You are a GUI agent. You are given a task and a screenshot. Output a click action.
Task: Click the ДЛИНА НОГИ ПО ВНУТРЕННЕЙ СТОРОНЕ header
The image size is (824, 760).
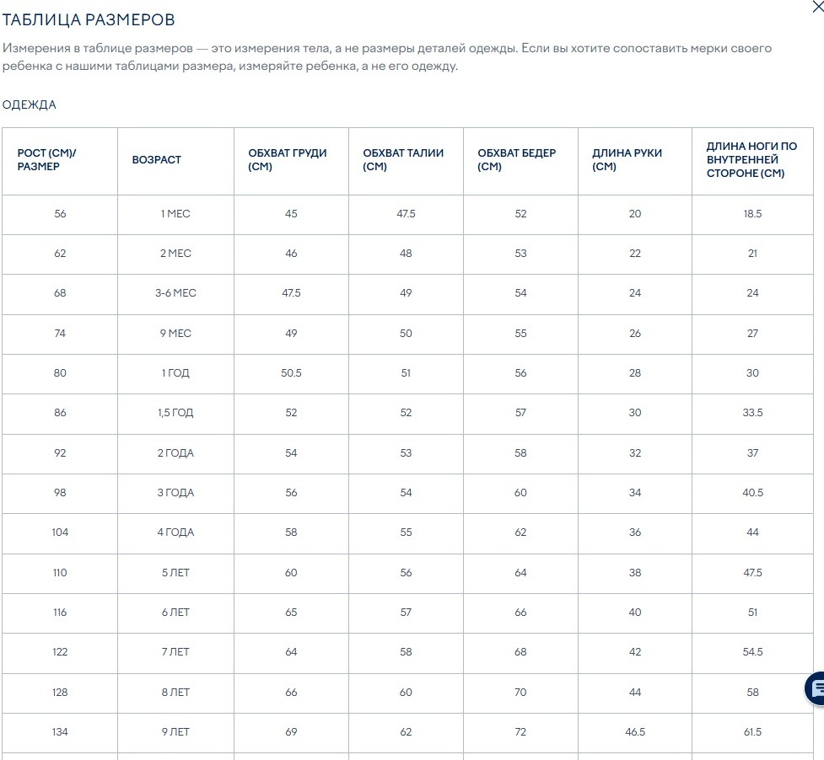[x=752, y=161]
